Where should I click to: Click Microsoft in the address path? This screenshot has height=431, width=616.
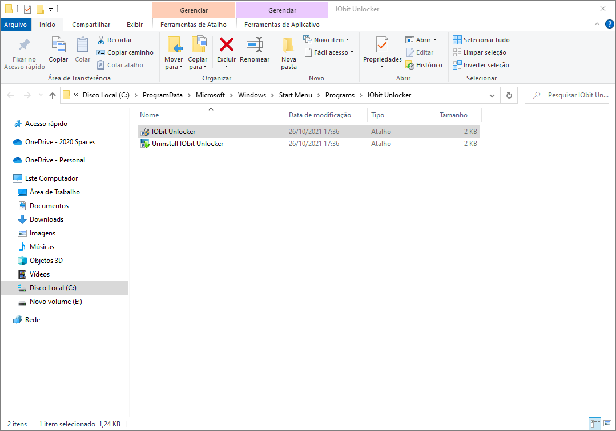210,95
